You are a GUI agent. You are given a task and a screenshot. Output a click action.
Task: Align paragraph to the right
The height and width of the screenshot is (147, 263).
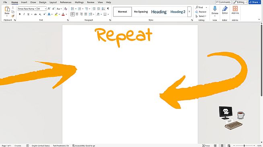pos(81,14)
